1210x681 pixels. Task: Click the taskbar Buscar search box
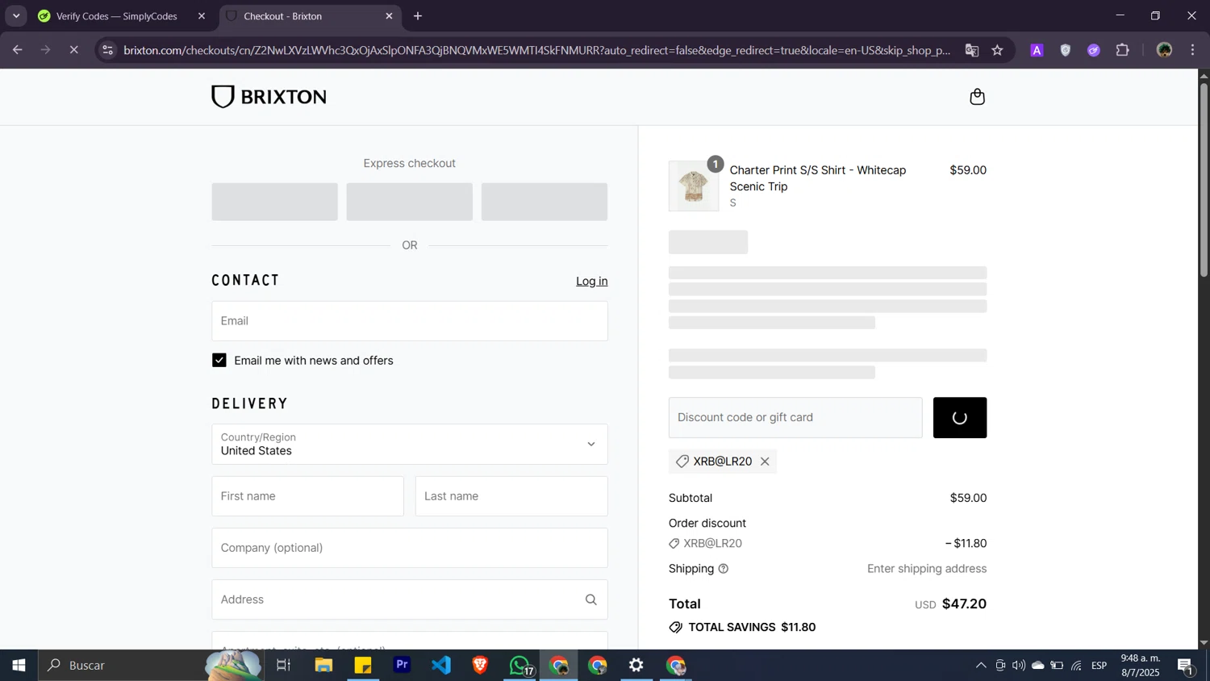pyautogui.click(x=150, y=666)
